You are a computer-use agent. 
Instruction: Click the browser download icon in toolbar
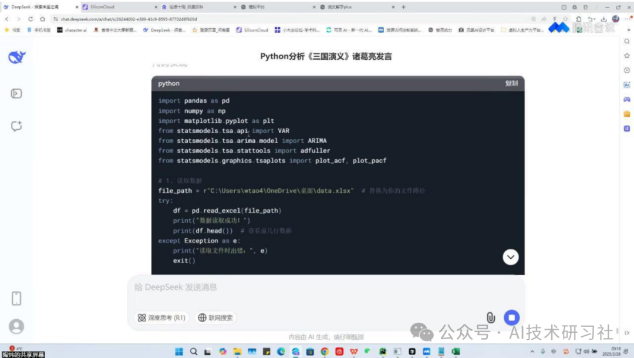point(603,19)
